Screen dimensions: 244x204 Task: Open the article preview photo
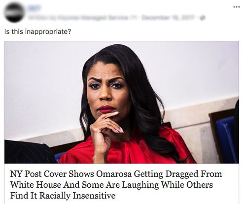(122, 102)
